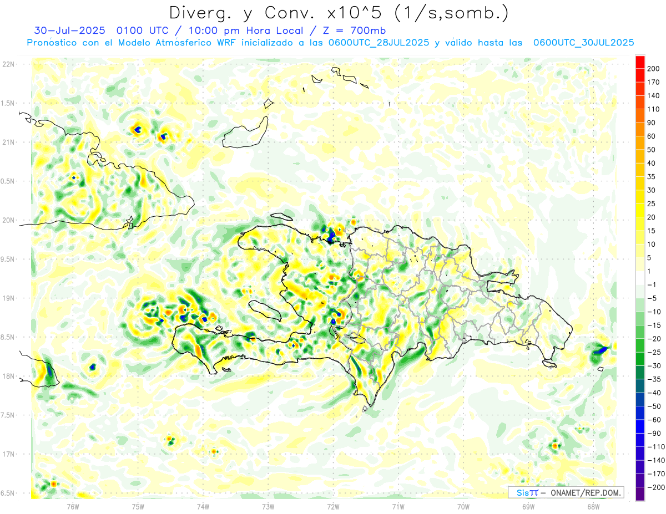
Task: Click the '18N' latitude label
Action: [x=8, y=376]
